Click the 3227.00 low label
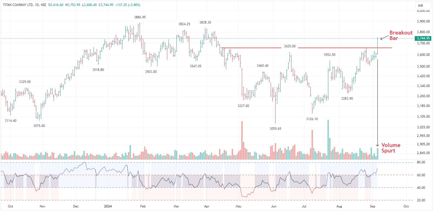 click(243, 106)
